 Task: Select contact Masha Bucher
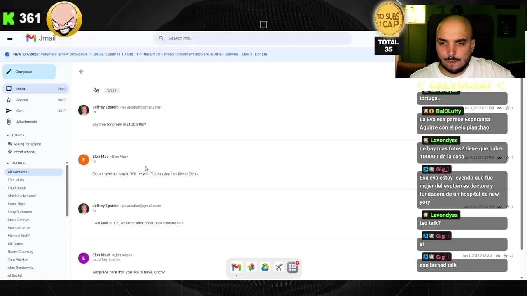click(x=19, y=228)
